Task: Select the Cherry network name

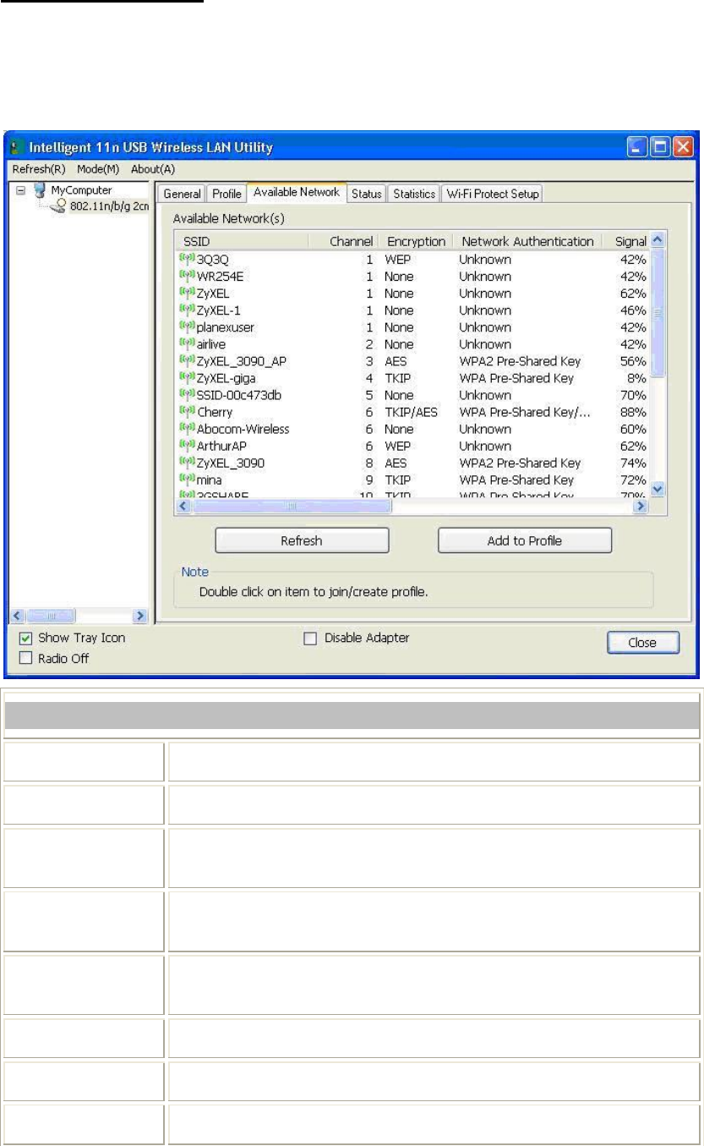Action: (x=215, y=412)
